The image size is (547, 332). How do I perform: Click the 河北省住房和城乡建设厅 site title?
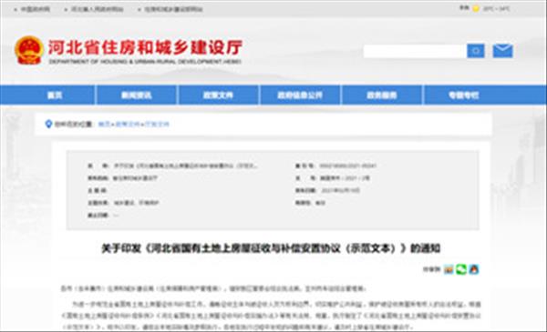(x=145, y=47)
